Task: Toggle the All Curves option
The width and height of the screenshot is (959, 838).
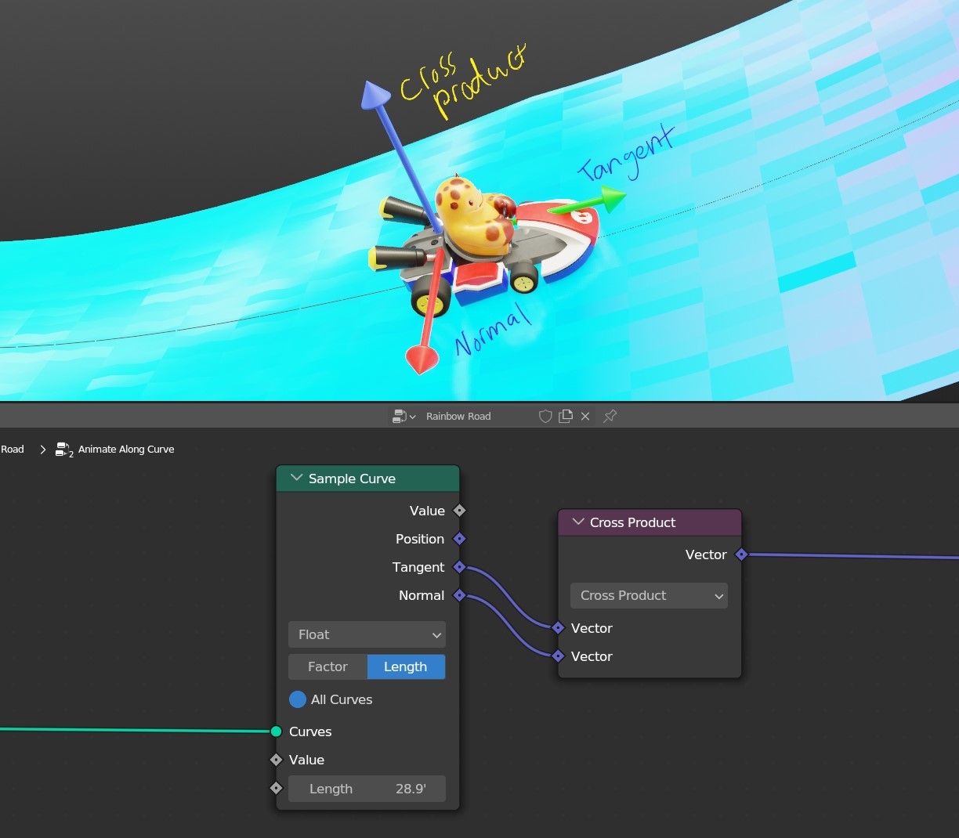Action: [x=298, y=699]
